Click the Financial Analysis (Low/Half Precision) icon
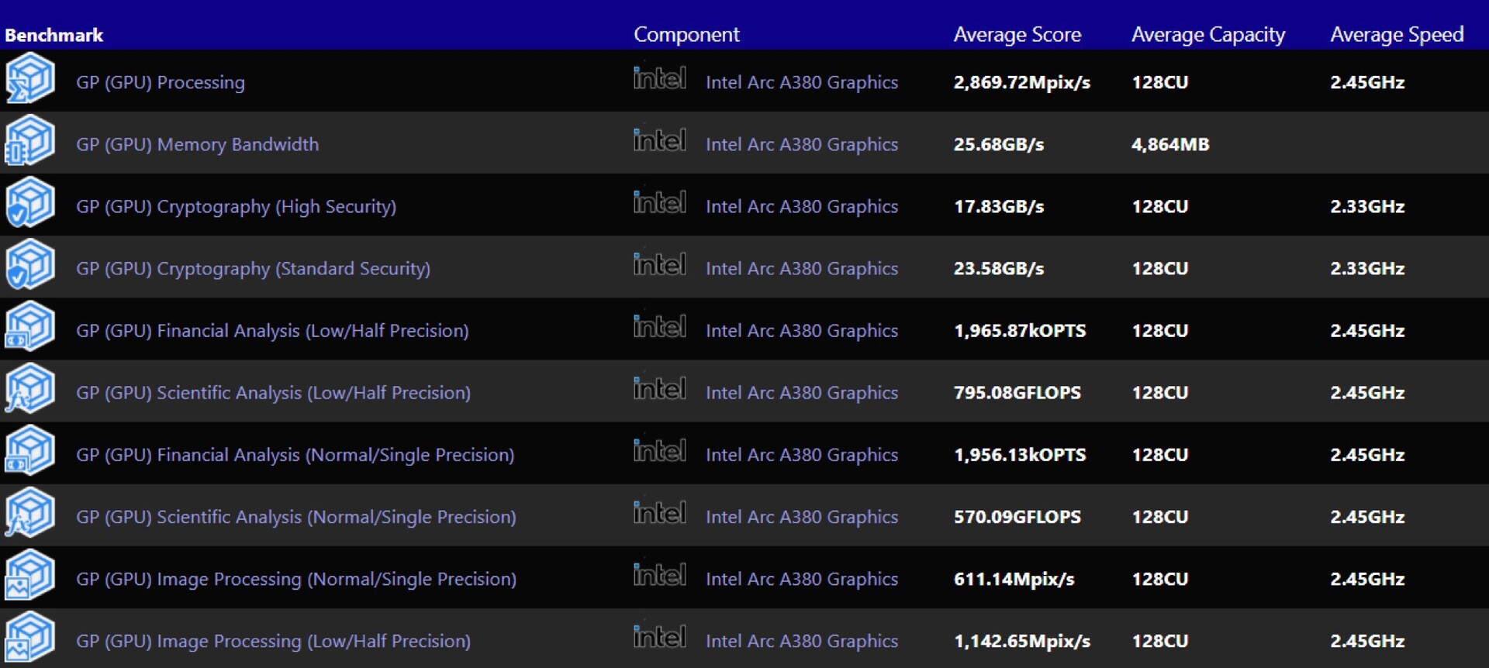Image resolution: width=1489 pixels, height=668 pixels. point(29,326)
